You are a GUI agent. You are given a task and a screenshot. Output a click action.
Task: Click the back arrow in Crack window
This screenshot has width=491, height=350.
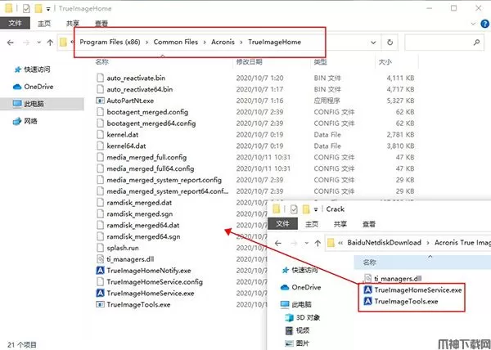coord(278,243)
